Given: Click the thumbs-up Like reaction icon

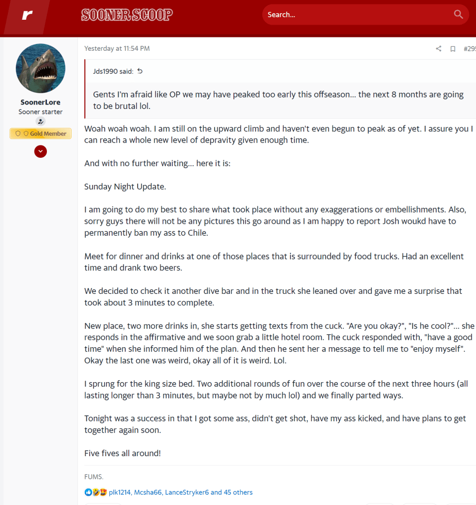Looking at the screenshot, I should point(88,492).
